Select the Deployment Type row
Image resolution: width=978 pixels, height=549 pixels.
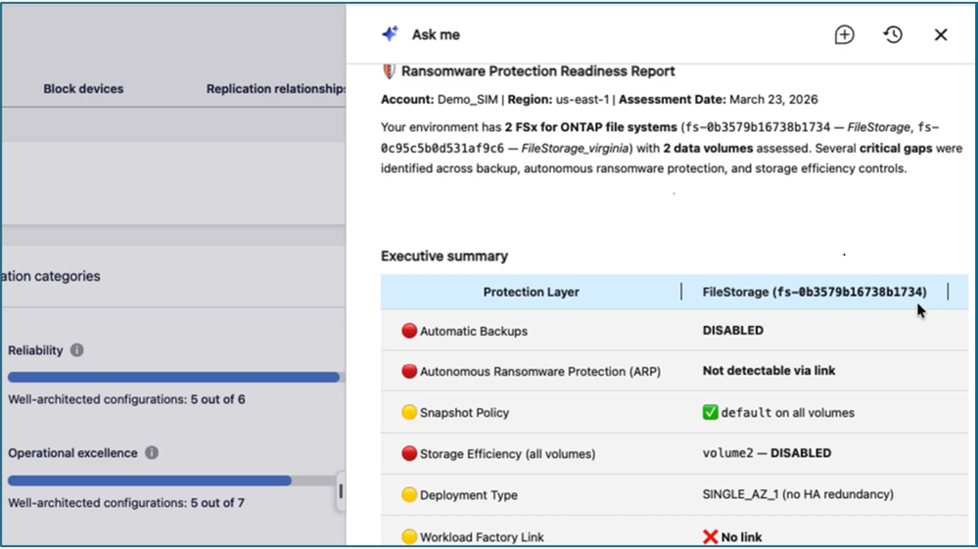tap(675, 495)
